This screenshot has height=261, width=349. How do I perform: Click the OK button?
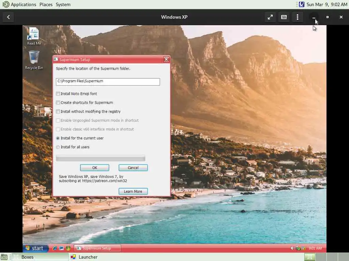click(95, 168)
